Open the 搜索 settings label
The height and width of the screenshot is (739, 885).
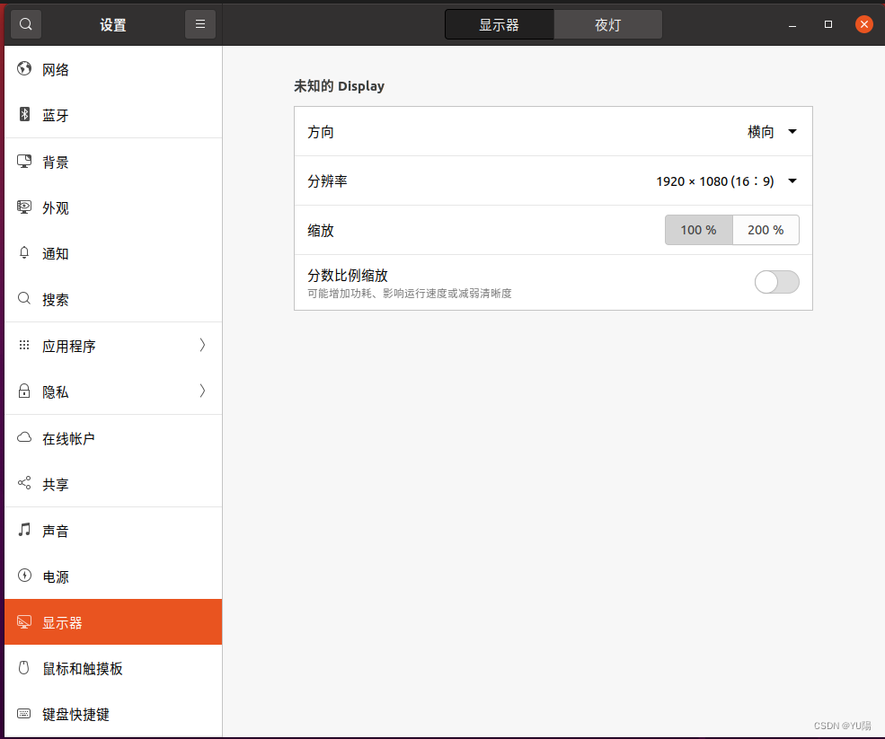[56, 299]
